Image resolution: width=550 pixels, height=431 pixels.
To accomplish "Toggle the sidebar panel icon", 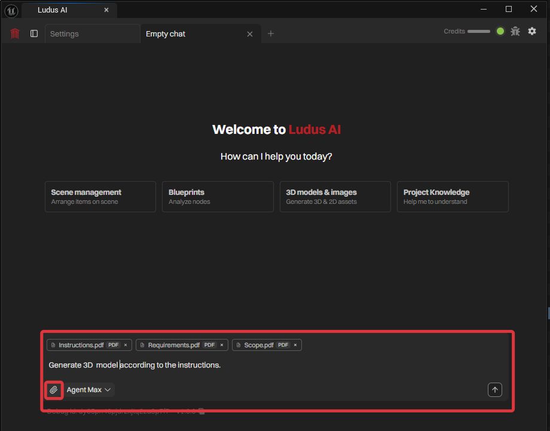I will [x=34, y=33].
